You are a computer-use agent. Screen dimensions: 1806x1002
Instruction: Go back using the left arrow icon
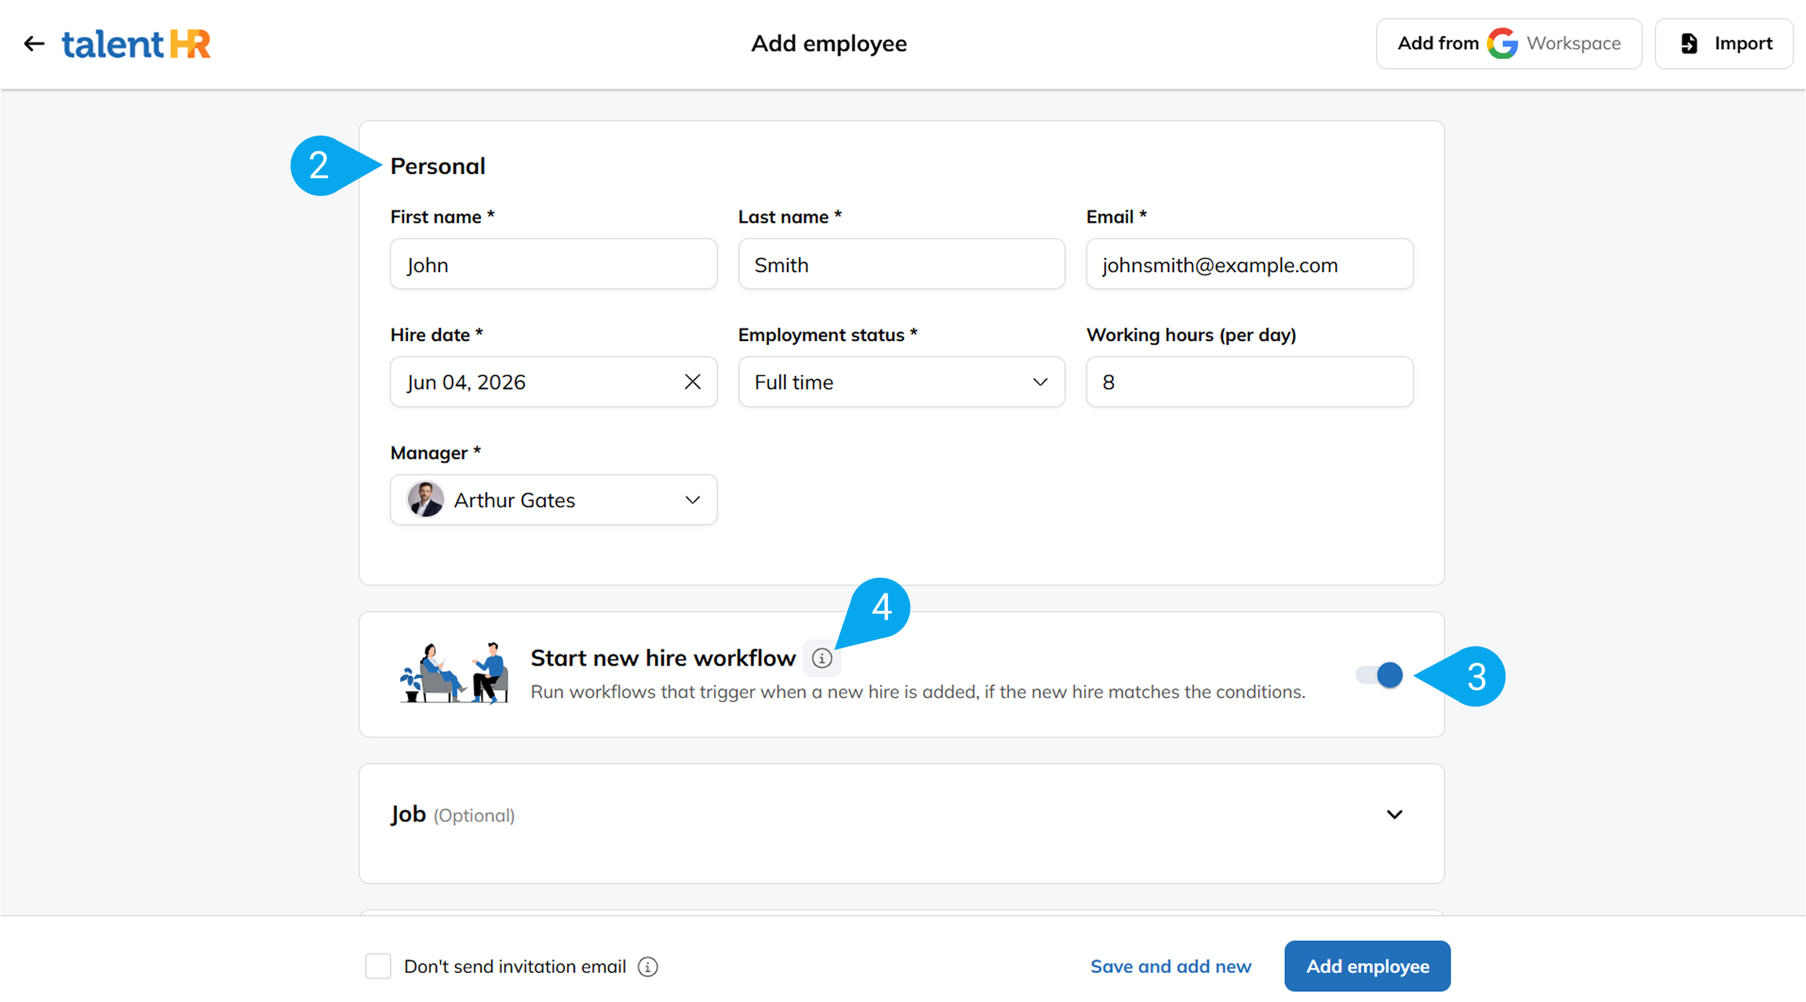click(34, 44)
